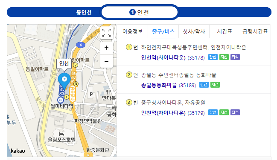
Task: Click the exit 1 number badge in list
Action: pyautogui.click(x=129, y=47)
